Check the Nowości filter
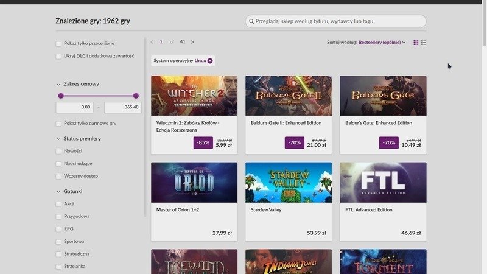This screenshot has height=274, width=487. tap(58, 151)
